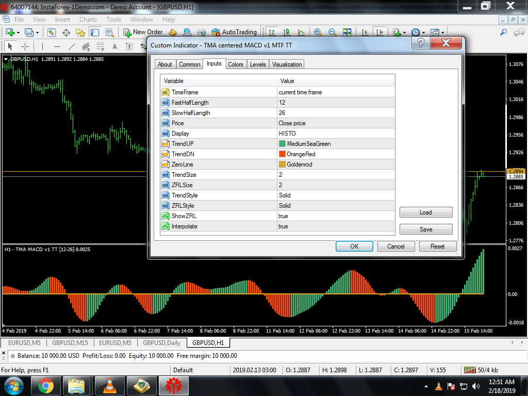Select the GBPUSD,Daily chart tab

point(161,343)
